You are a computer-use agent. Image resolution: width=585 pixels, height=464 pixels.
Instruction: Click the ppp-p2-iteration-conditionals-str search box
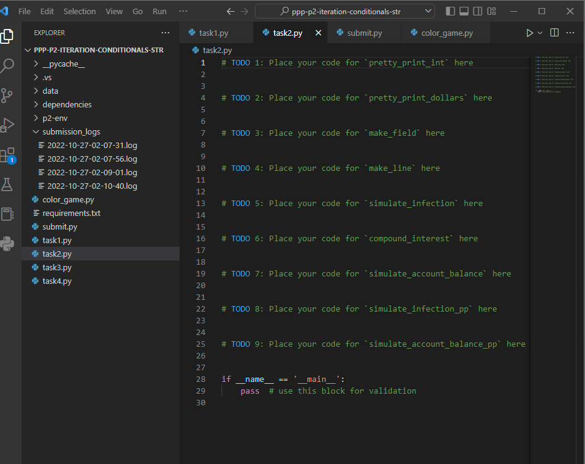(x=344, y=11)
